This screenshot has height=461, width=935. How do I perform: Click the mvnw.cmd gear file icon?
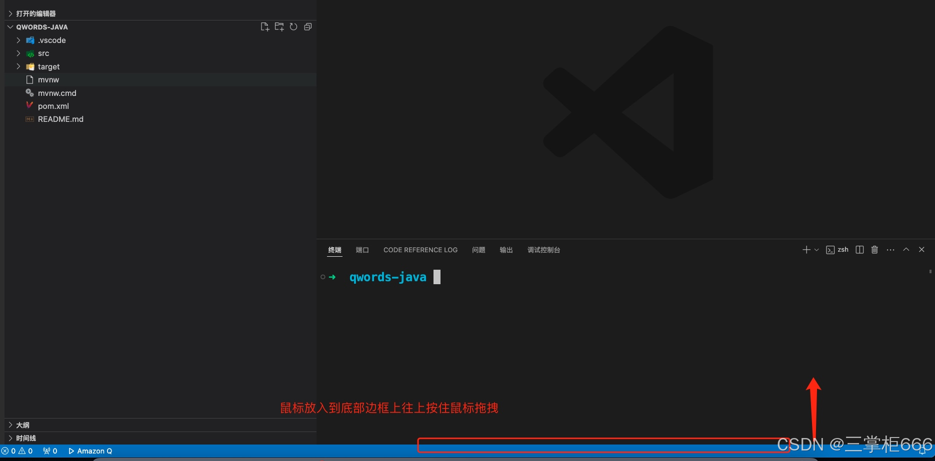[x=29, y=92]
